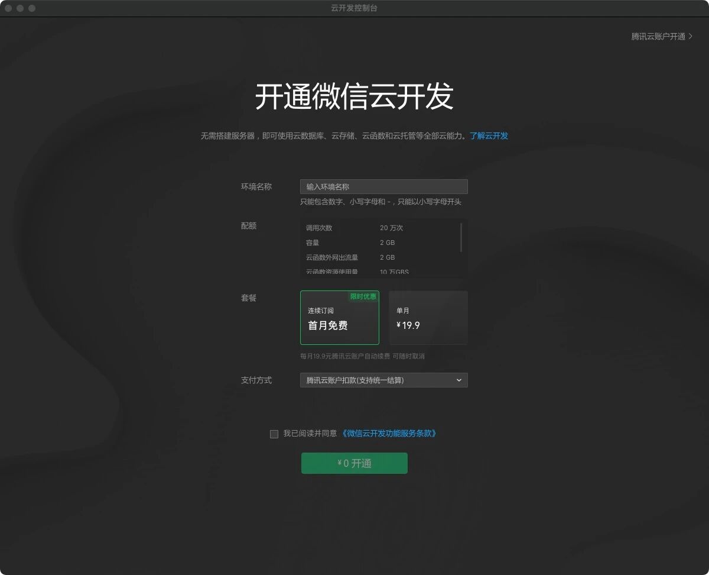Check the 我已阅读并同意 checkbox

274,434
